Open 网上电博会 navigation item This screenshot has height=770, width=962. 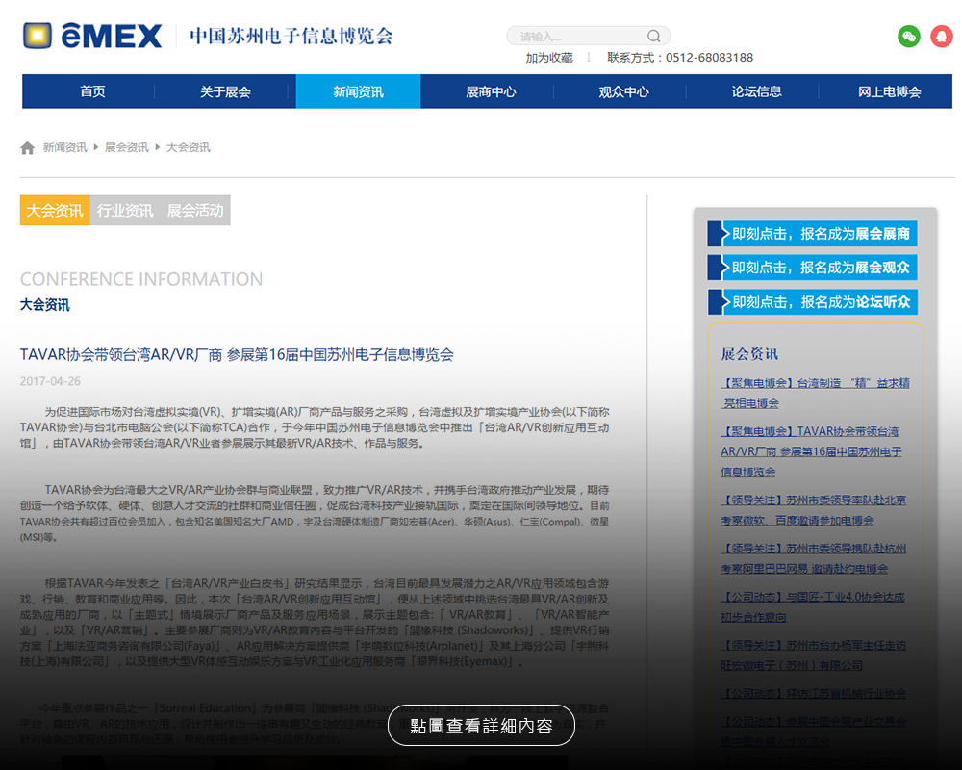coord(889,92)
